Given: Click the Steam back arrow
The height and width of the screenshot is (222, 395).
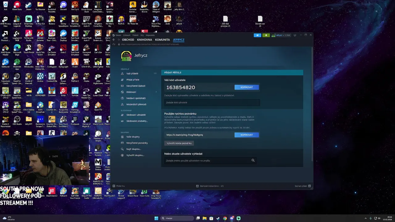Looking at the screenshot, I should [x=114, y=40].
